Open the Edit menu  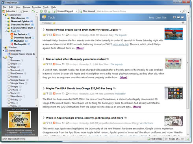click(11, 7)
